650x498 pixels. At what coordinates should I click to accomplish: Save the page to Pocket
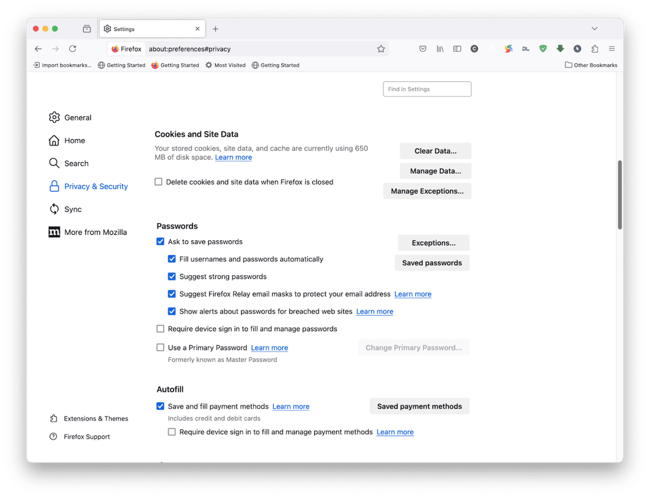tap(422, 49)
